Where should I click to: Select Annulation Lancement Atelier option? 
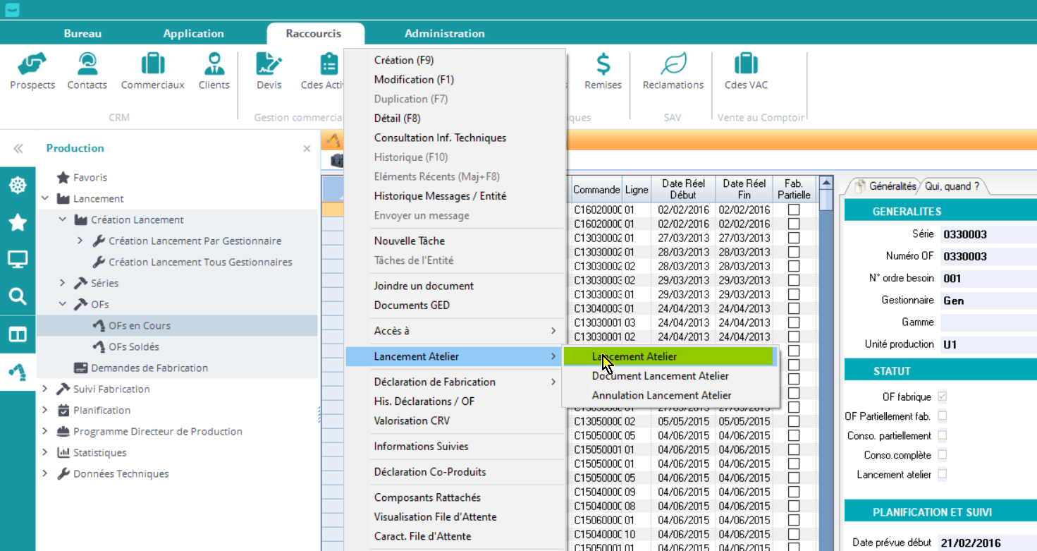(x=661, y=396)
